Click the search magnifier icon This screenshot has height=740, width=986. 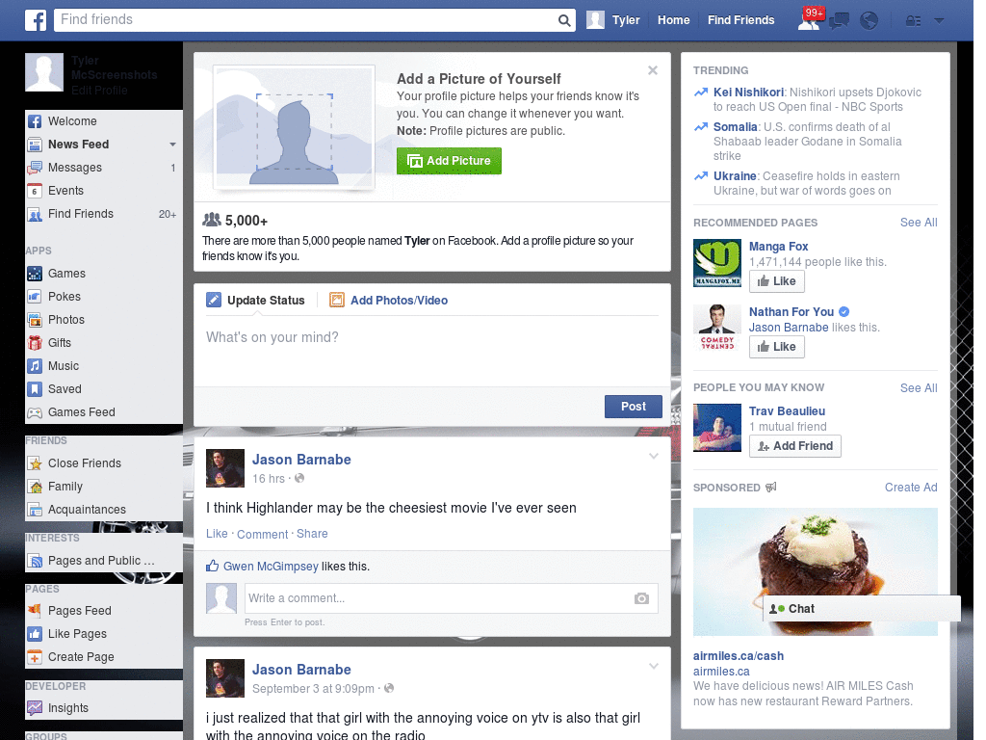pyautogui.click(x=564, y=20)
